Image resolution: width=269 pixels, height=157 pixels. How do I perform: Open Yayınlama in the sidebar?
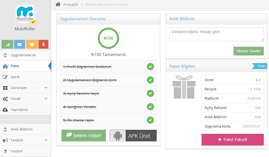(25, 110)
